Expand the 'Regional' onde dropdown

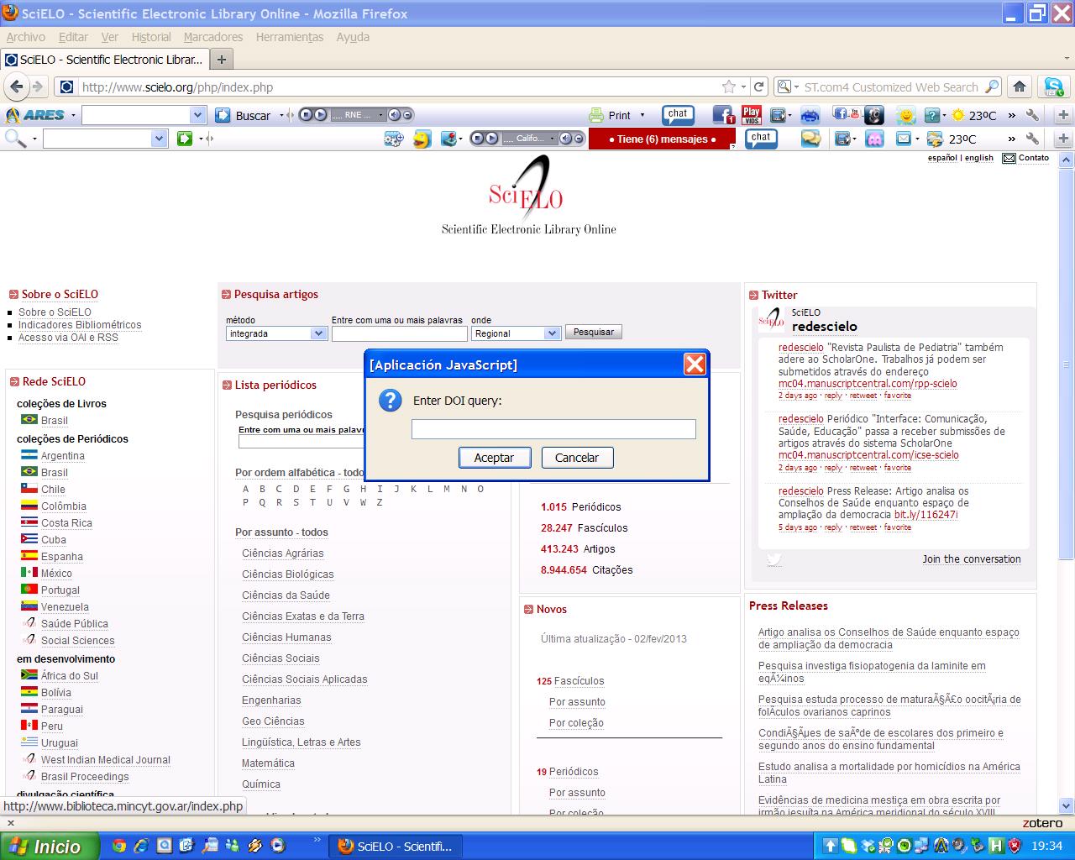pyautogui.click(x=516, y=333)
